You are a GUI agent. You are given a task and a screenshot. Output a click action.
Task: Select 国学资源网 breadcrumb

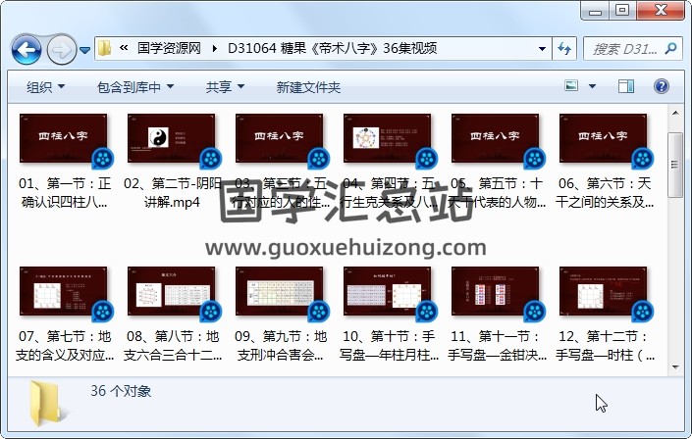click(x=170, y=48)
